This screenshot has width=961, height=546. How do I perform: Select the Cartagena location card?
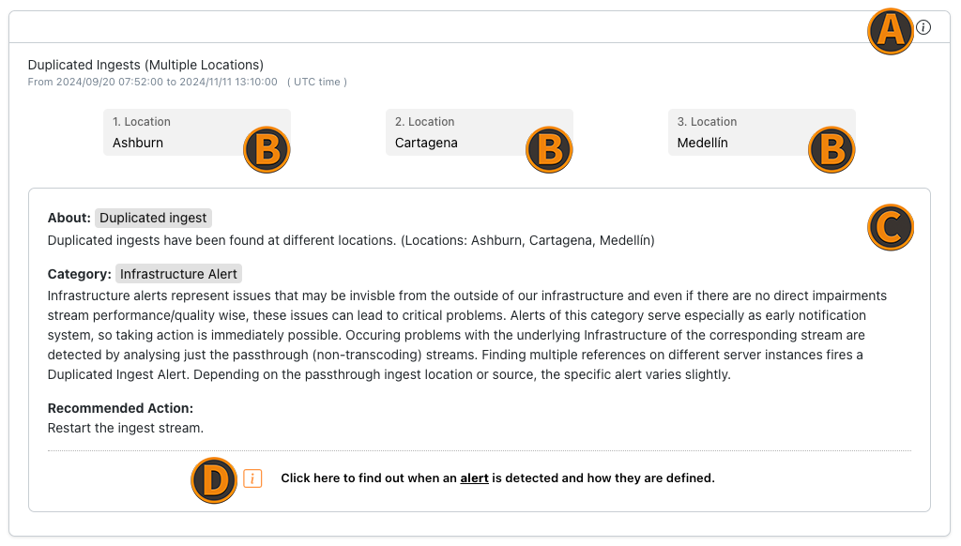(480, 132)
